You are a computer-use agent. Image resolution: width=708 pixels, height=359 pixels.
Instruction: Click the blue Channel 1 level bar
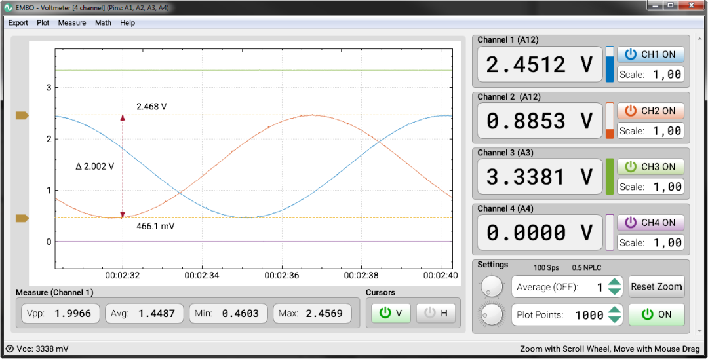pyautogui.click(x=610, y=64)
